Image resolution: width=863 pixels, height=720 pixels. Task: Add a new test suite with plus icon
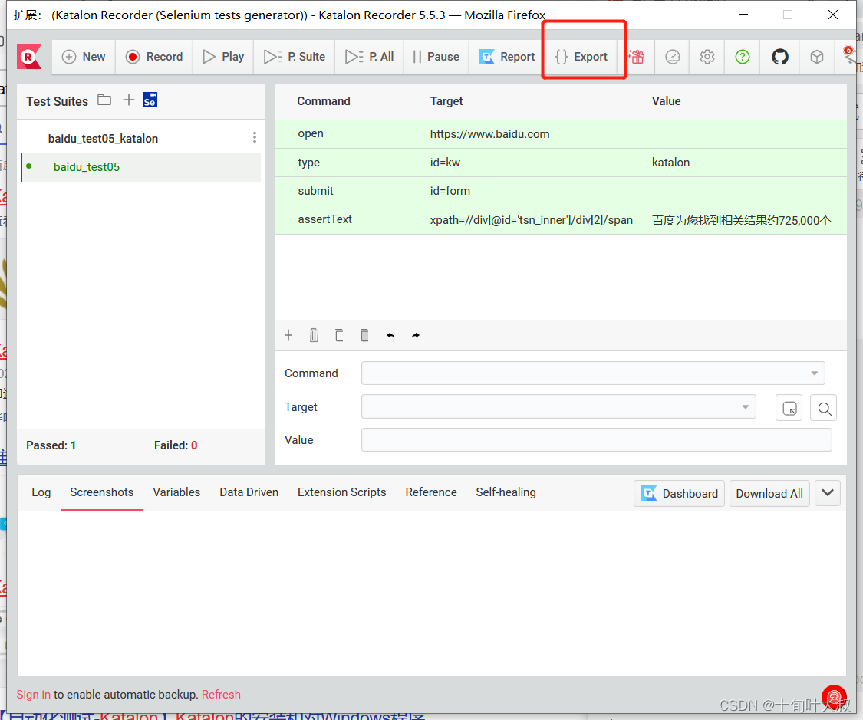(128, 100)
